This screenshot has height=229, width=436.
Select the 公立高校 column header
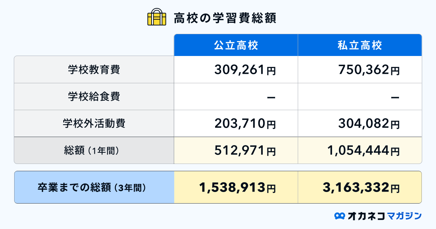[236, 45]
